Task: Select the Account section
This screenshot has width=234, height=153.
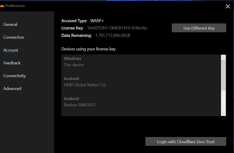Action: click(11, 50)
